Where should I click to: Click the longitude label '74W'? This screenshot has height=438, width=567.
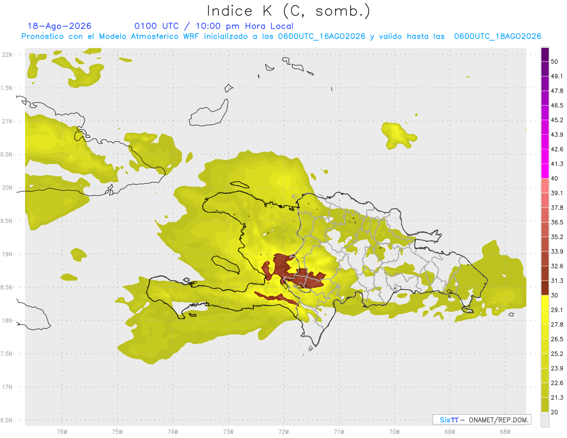click(x=173, y=431)
